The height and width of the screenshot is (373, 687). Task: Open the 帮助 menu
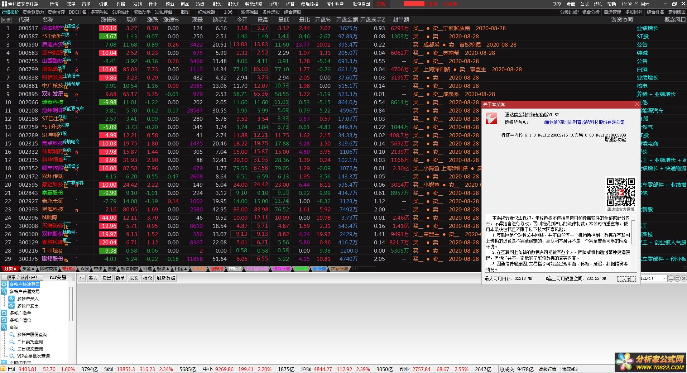[611, 4]
